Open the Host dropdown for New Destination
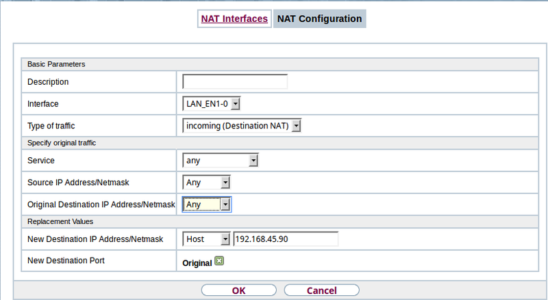This screenshot has height=300, width=548. 206,239
